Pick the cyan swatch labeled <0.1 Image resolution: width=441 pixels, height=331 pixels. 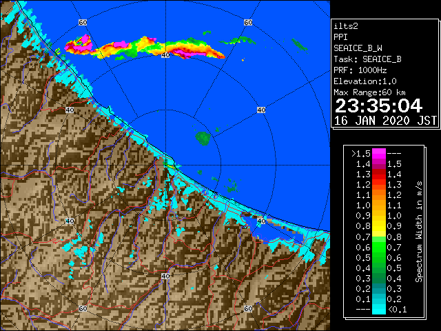pyautogui.click(x=379, y=309)
